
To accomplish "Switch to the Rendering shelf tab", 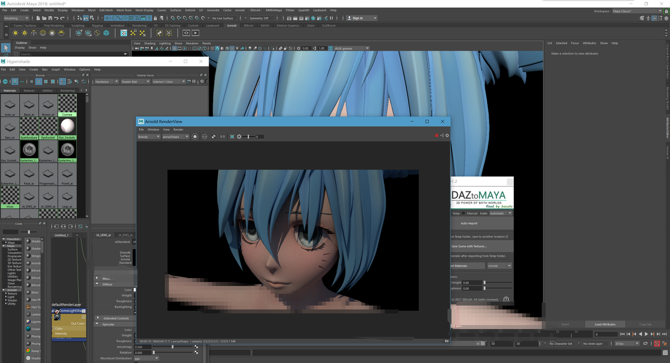I will click(x=139, y=26).
